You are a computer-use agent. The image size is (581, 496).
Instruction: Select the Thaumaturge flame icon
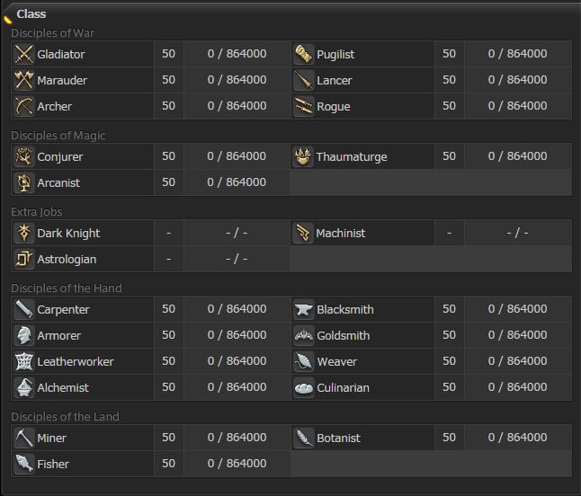click(x=303, y=156)
